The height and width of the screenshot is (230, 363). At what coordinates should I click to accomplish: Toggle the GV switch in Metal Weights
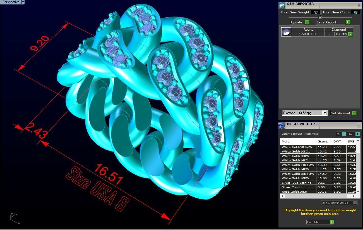(x=341, y=134)
